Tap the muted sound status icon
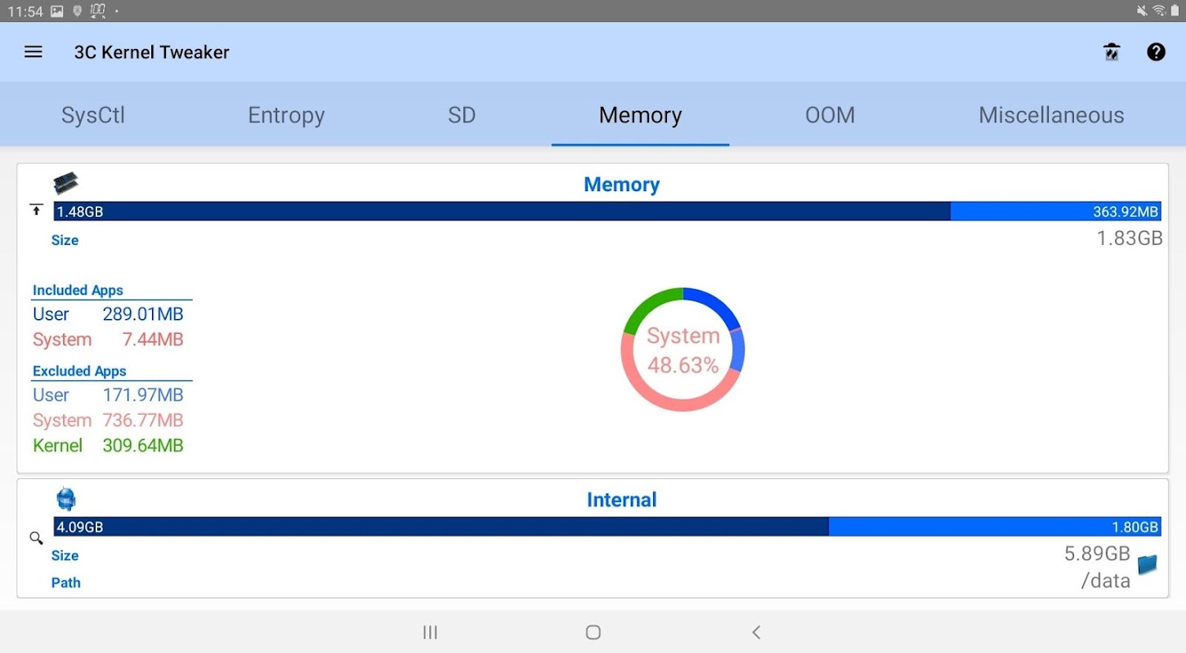Screen dimensions: 1186x653 coord(1142,11)
